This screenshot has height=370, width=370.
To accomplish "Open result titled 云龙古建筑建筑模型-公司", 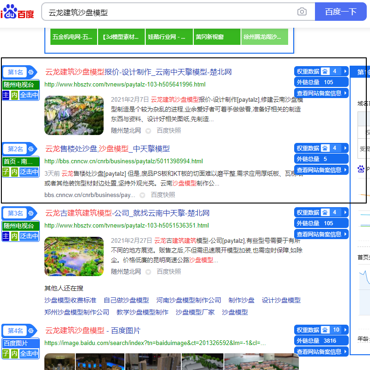I will (x=127, y=213).
